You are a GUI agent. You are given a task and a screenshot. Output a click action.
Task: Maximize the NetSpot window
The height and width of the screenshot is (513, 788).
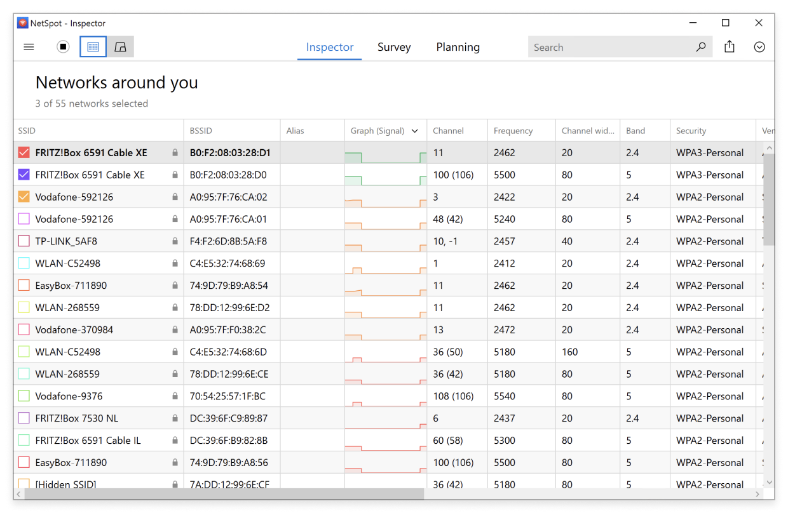[x=725, y=23]
